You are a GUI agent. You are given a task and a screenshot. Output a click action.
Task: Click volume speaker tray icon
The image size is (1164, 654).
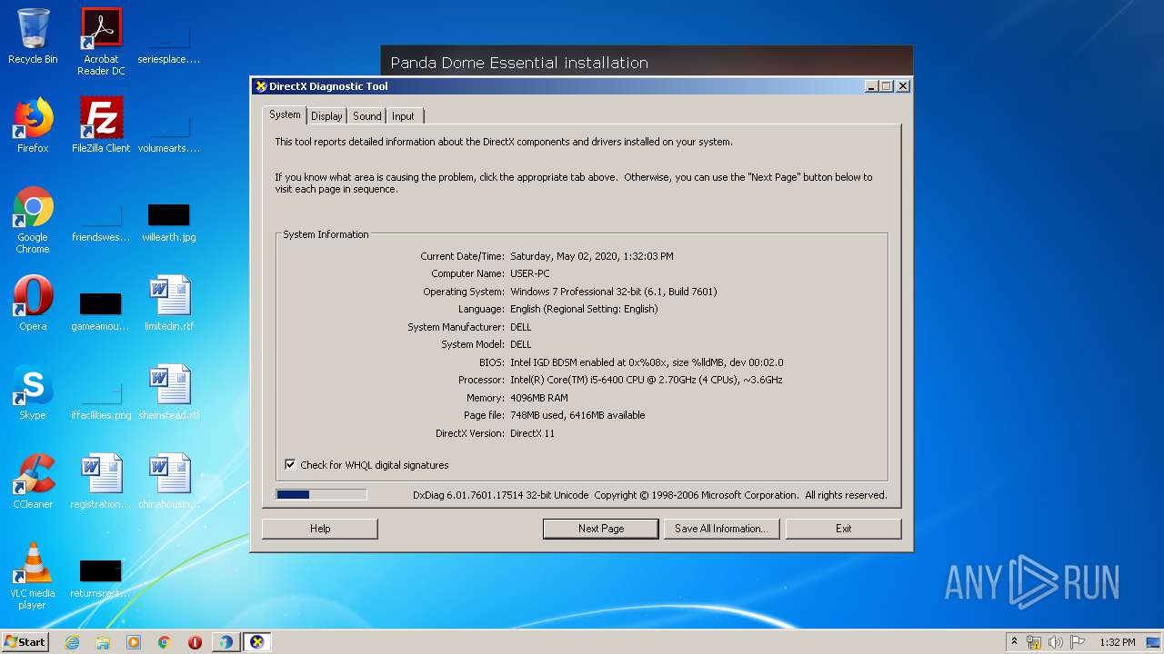pos(1056,642)
